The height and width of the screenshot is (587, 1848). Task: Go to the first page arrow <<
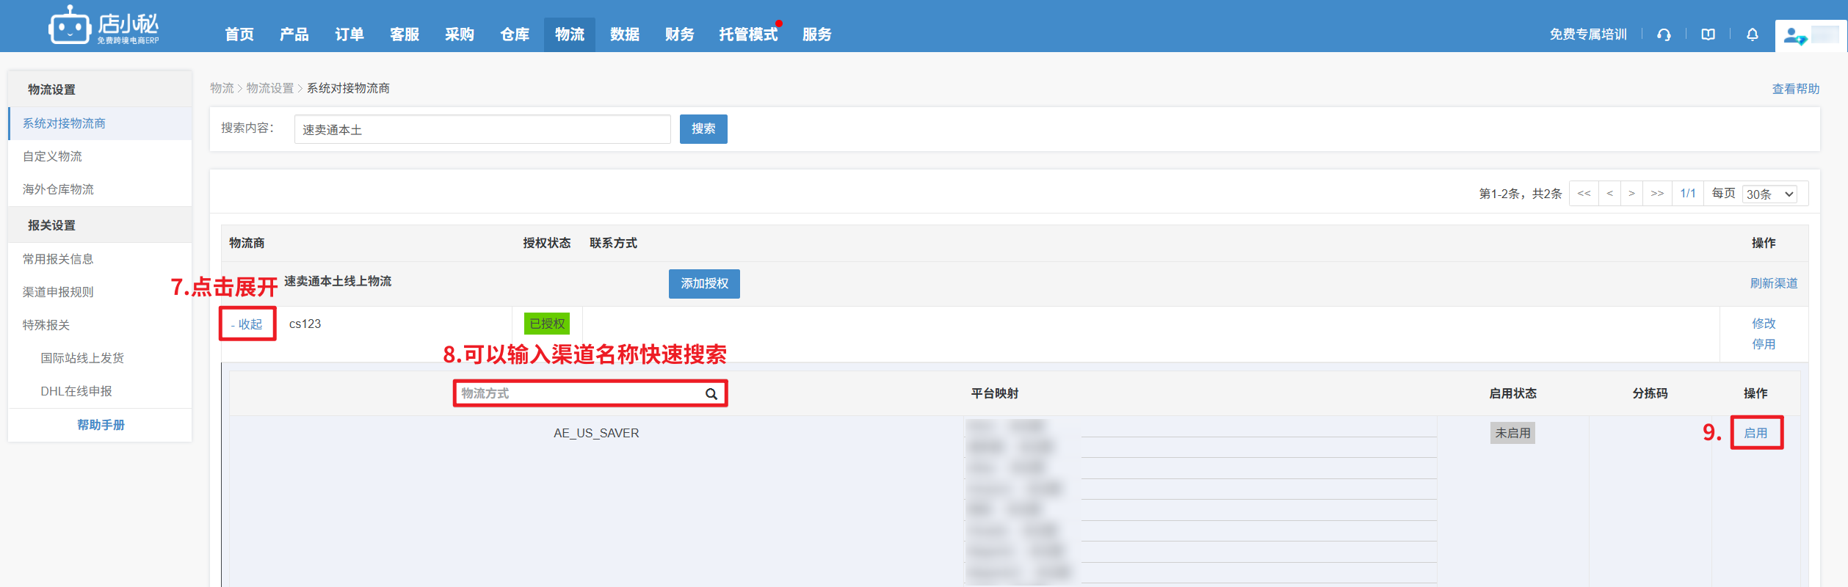(x=1584, y=194)
